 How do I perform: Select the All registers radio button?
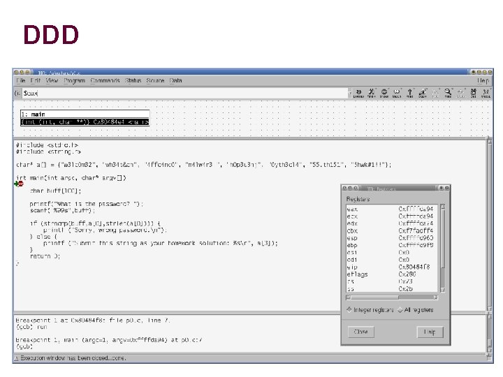tap(400, 310)
